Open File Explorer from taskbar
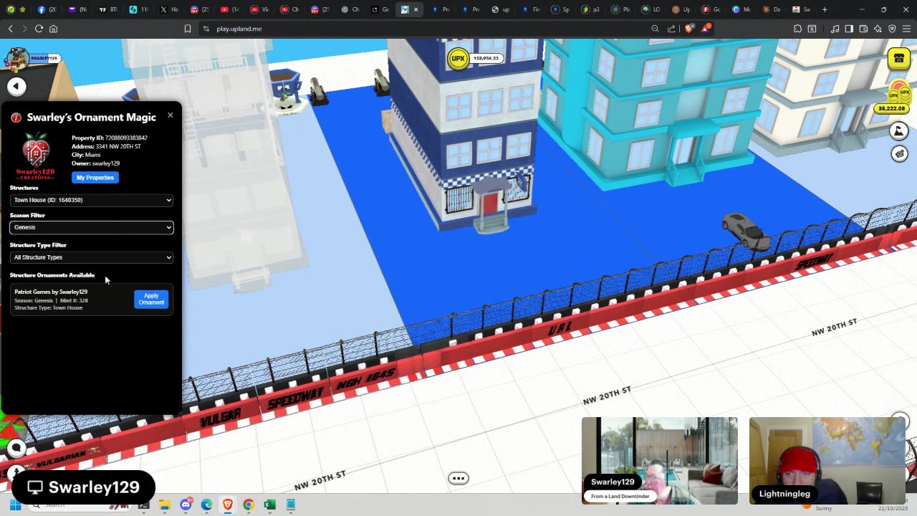Screen dimensions: 917x516 [x=165, y=505]
